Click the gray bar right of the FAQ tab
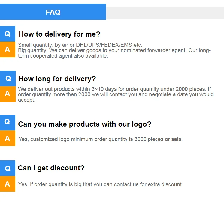224x203 pixels. (x=165, y=13)
